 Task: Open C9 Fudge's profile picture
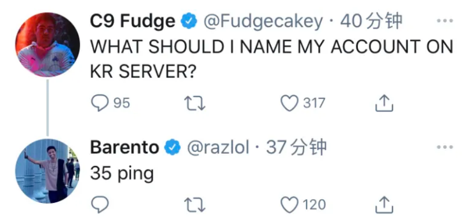[48, 45]
